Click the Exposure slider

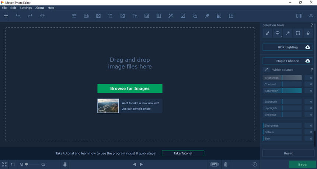point(282,101)
